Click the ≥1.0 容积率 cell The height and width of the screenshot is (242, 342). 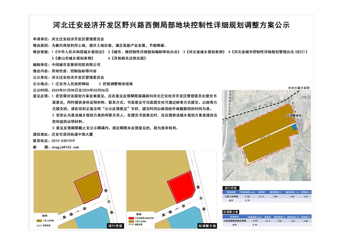pos(261,197)
